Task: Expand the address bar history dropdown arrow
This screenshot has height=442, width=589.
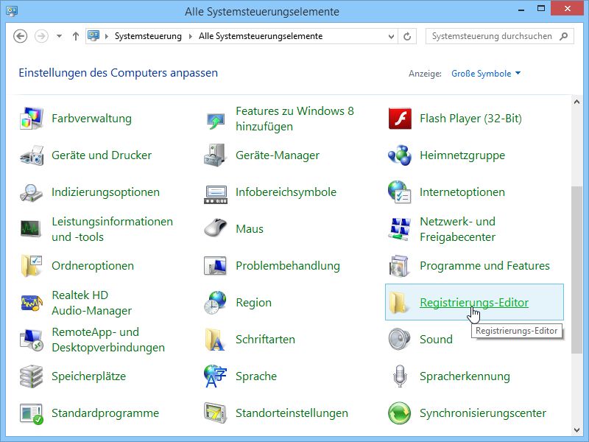Action: point(391,36)
